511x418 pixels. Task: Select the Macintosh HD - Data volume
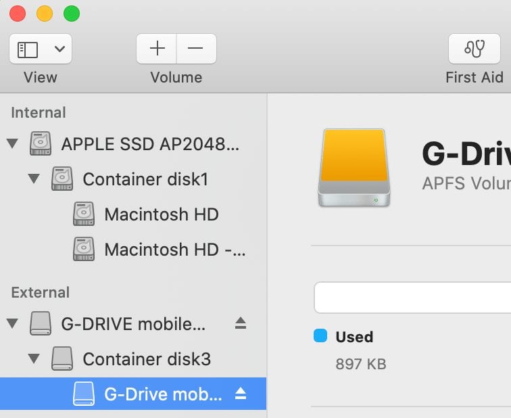click(174, 250)
